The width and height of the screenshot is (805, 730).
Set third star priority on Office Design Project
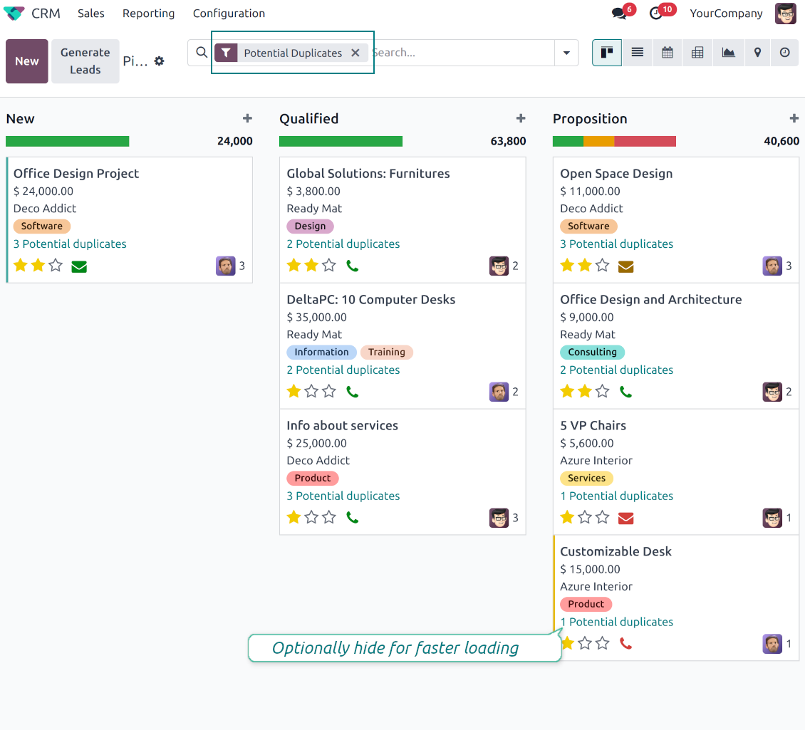tap(56, 266)
